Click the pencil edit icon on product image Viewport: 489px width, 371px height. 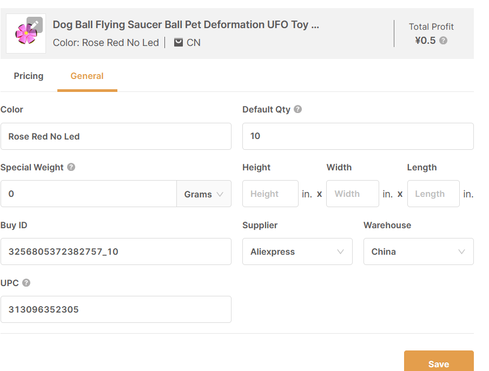point(35,25)
